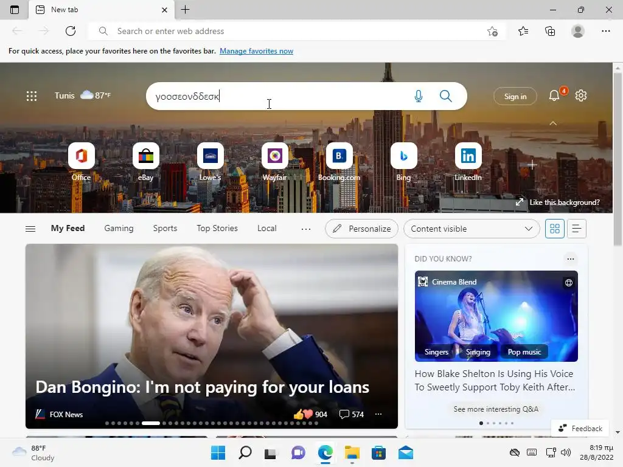Open more options on FOX News story
Viewport: 623px width, 467px height.
click(x=378, y=414)
